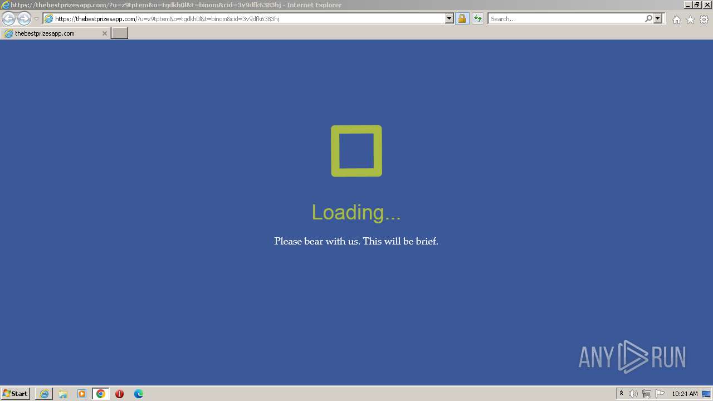Screen dimensions: 713x401
Task: Open Google Chrome from the taskbar
Action: pos(100,394)
